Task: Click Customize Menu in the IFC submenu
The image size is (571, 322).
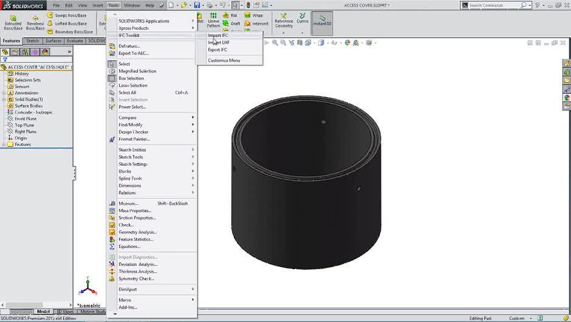Action: click(224, 60)
